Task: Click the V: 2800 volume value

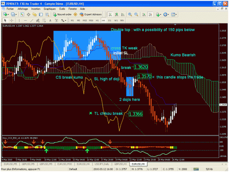Action: pos(182,169)
